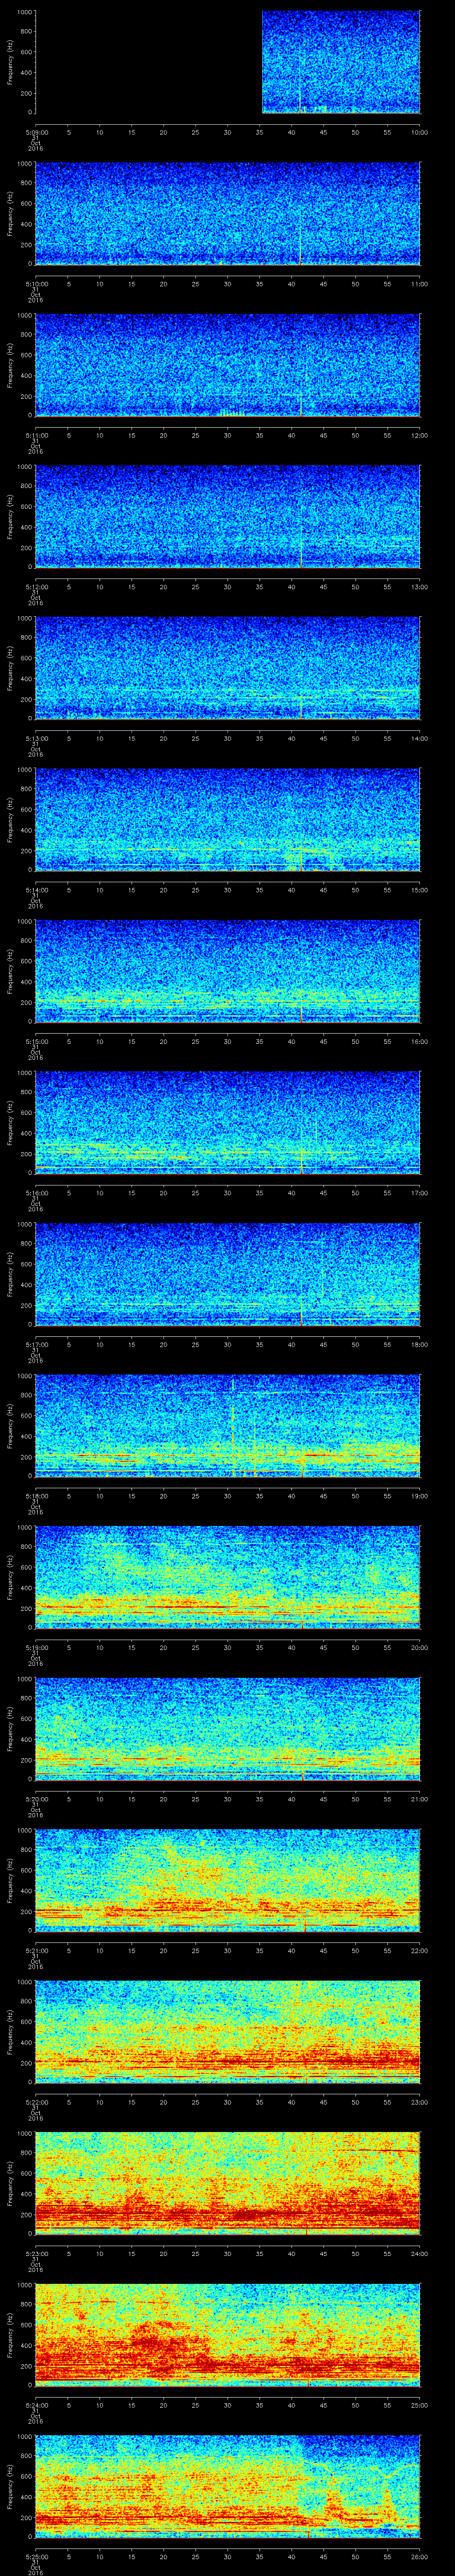Click the 22:00 end label of 5:21:00 axis
Viewport: 455px width, 2576px height.
point(419,1950)
